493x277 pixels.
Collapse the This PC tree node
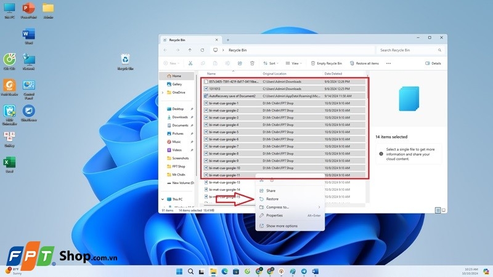163,199
